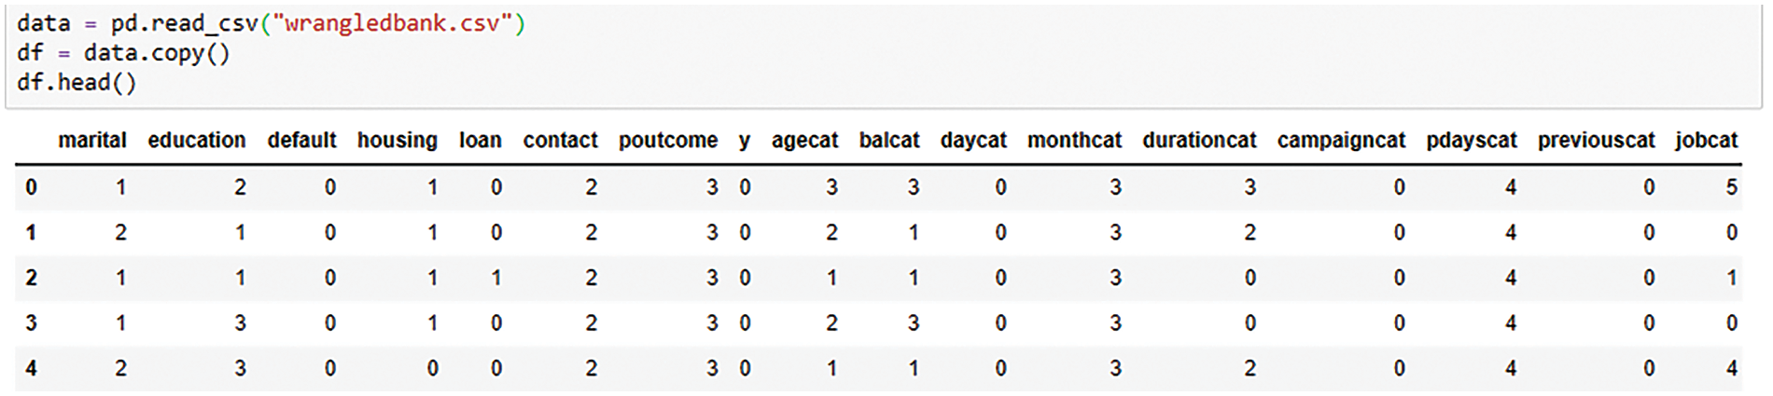Click the 'daycat' column header
The height and width of the screenshot is (396, 1773).
[973, 141]
